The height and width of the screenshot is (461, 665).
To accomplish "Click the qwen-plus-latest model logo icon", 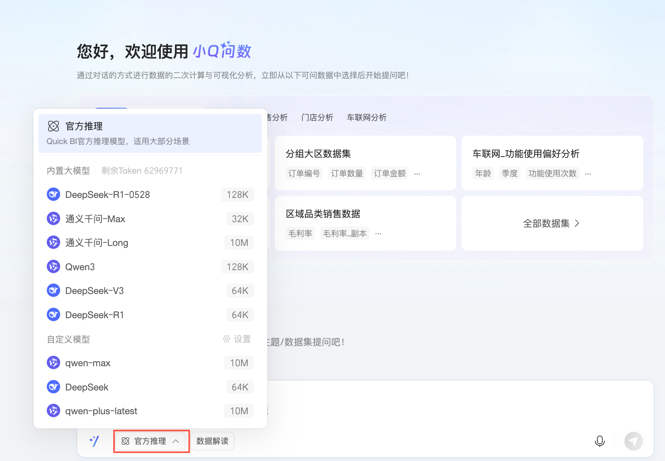I will point(53,411).
